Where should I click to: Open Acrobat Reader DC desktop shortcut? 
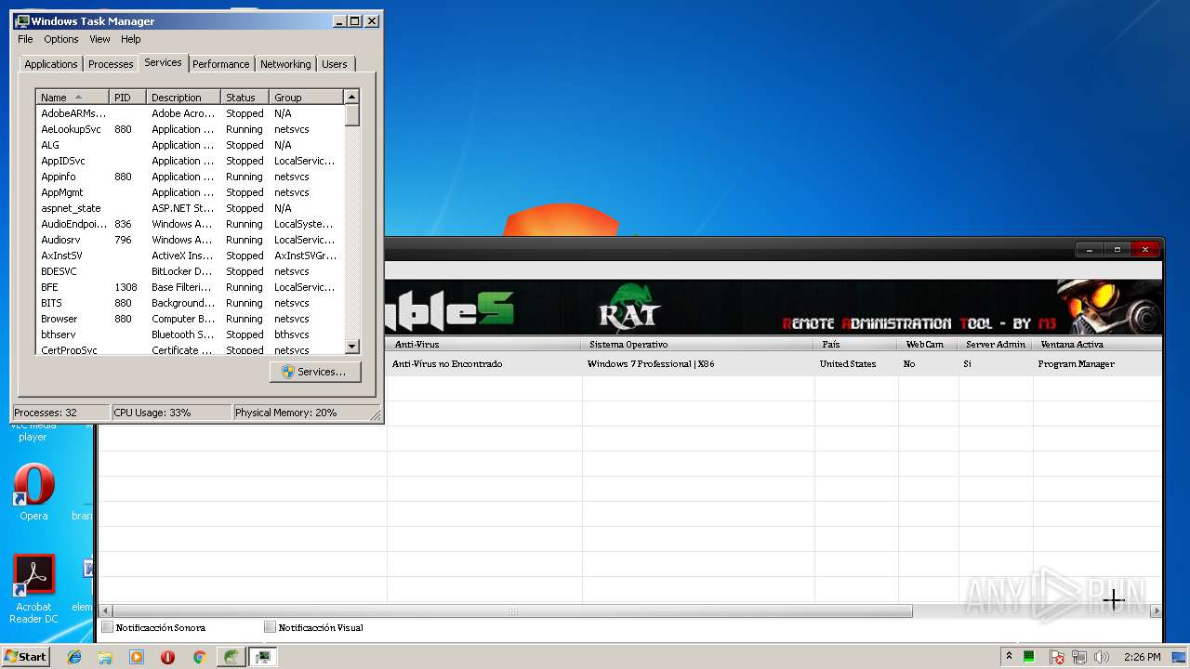[x=33, y=590]
